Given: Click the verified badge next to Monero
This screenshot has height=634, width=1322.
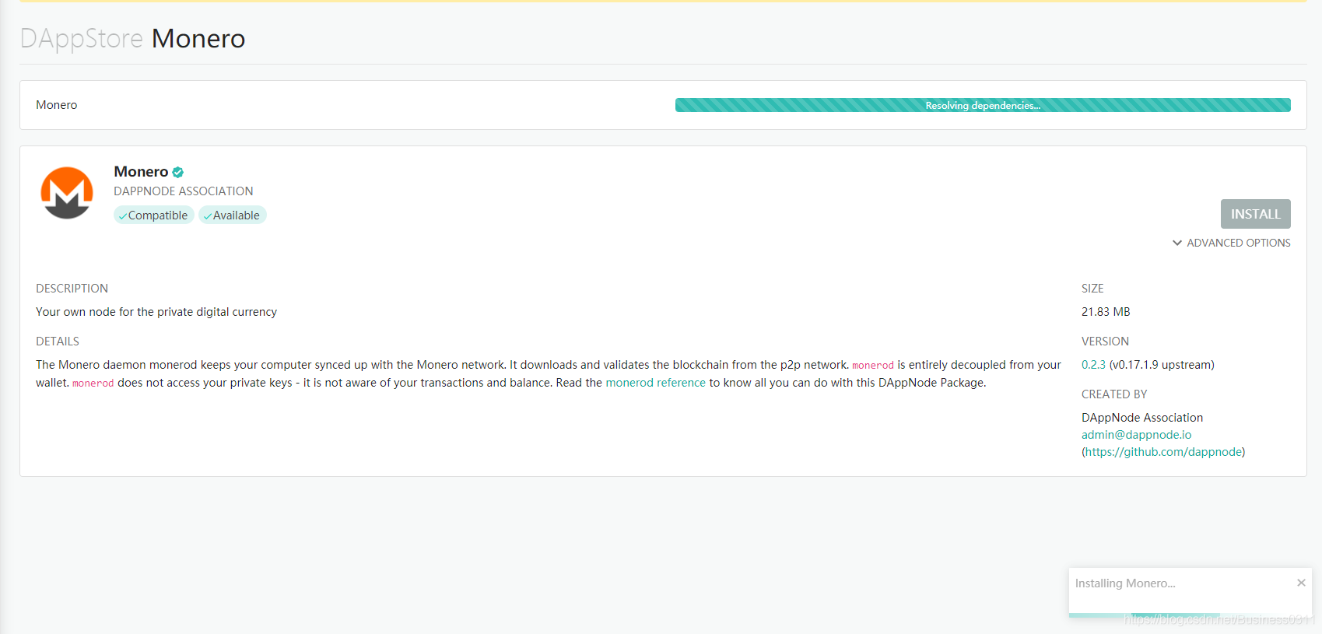Looking at the screenshot, I should pos(178,172).
